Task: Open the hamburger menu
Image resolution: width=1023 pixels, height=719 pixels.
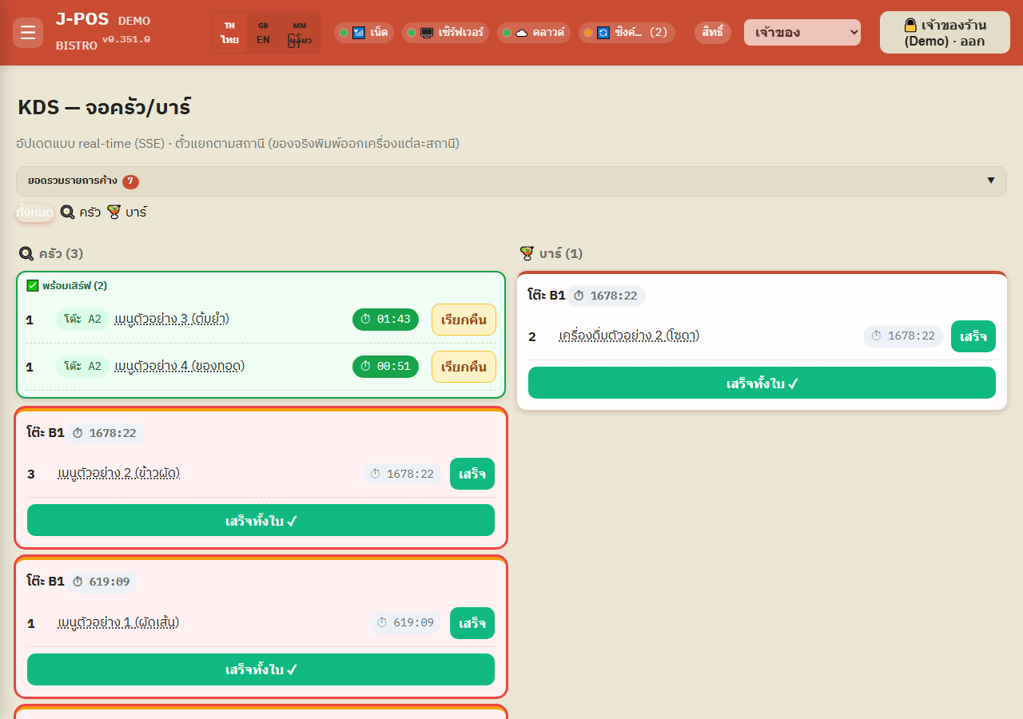Action: point(28,33)
